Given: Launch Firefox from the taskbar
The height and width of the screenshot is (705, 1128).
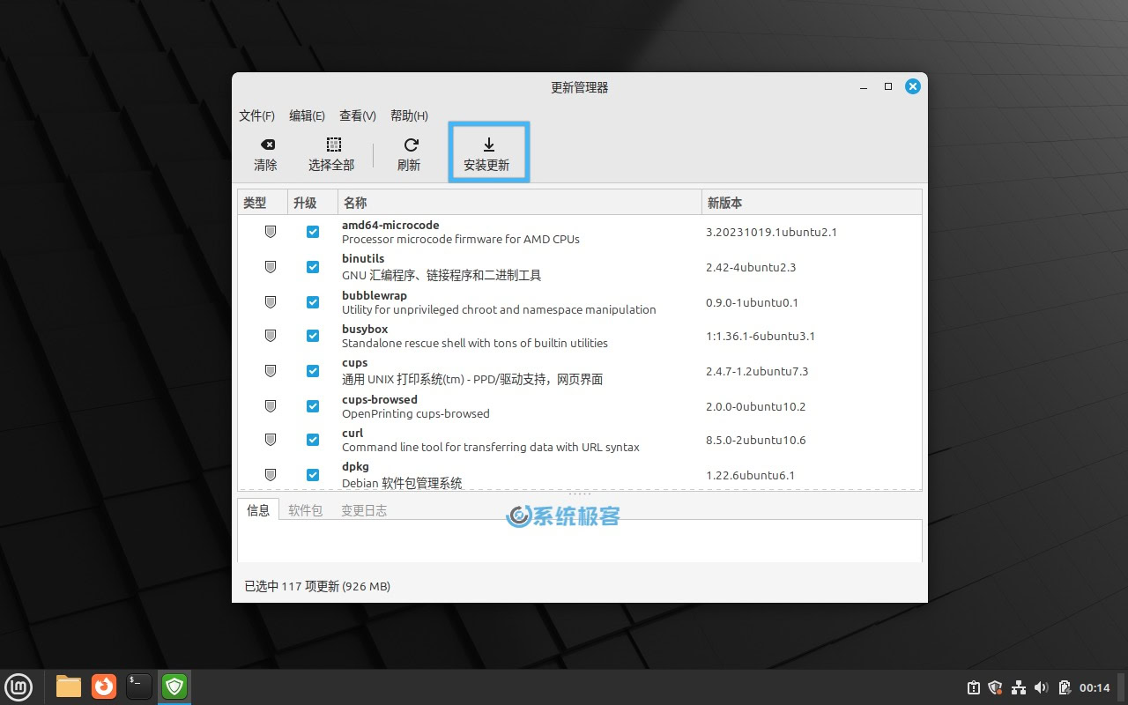Looking at the screenshot, I should 104,686.
